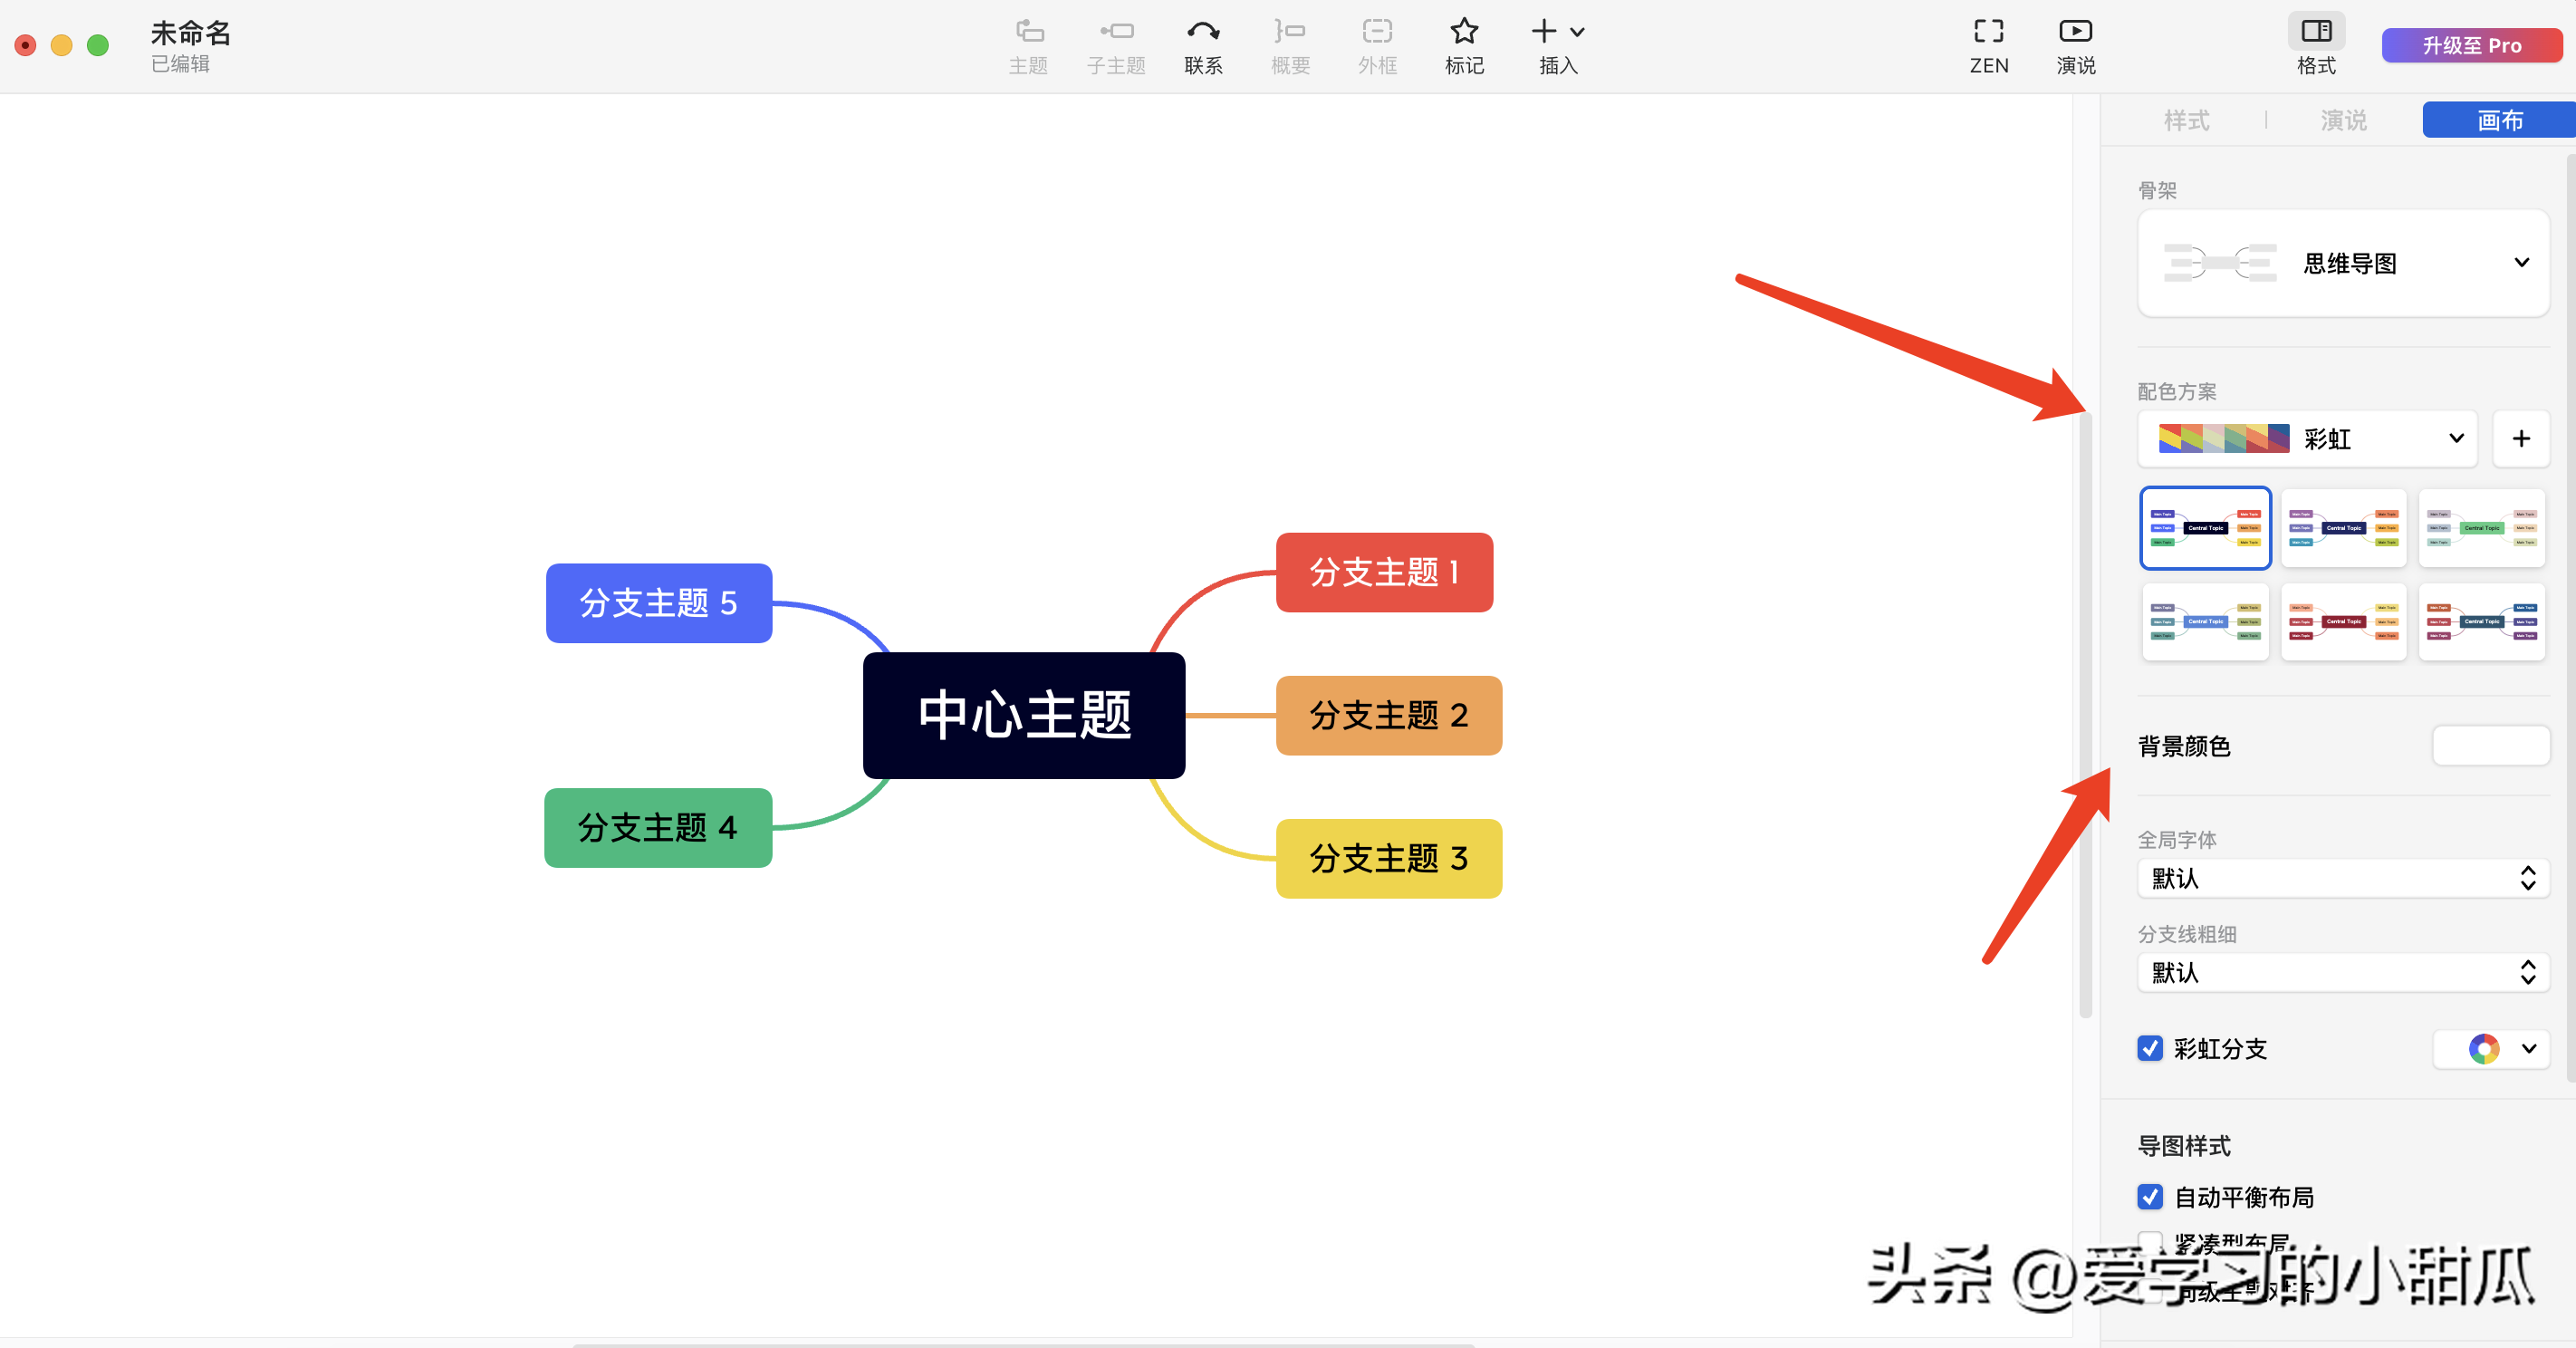The image size is (2576, 1348).
Task: Select the first theme thumbnail with black center
Action: pyautogui.click(x=2205, y=528)
